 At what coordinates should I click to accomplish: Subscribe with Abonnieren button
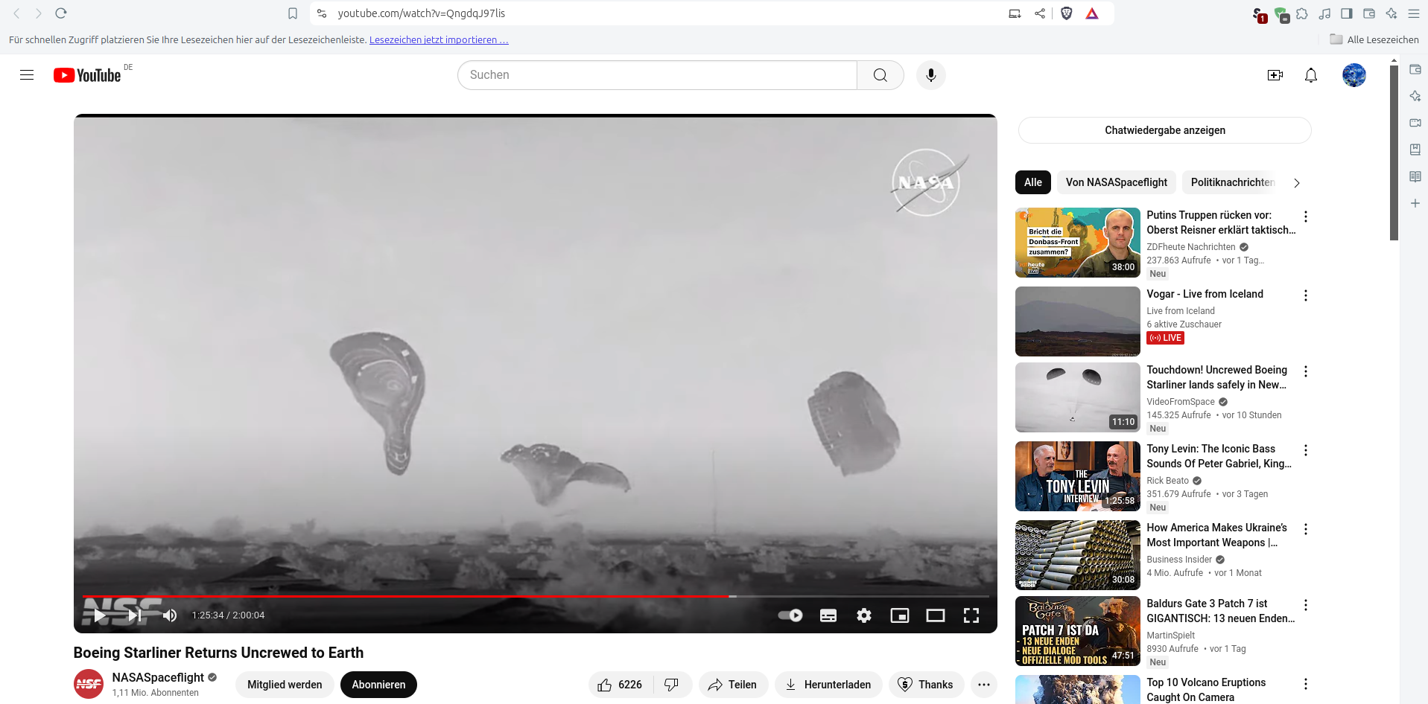(x=378, y=685)
